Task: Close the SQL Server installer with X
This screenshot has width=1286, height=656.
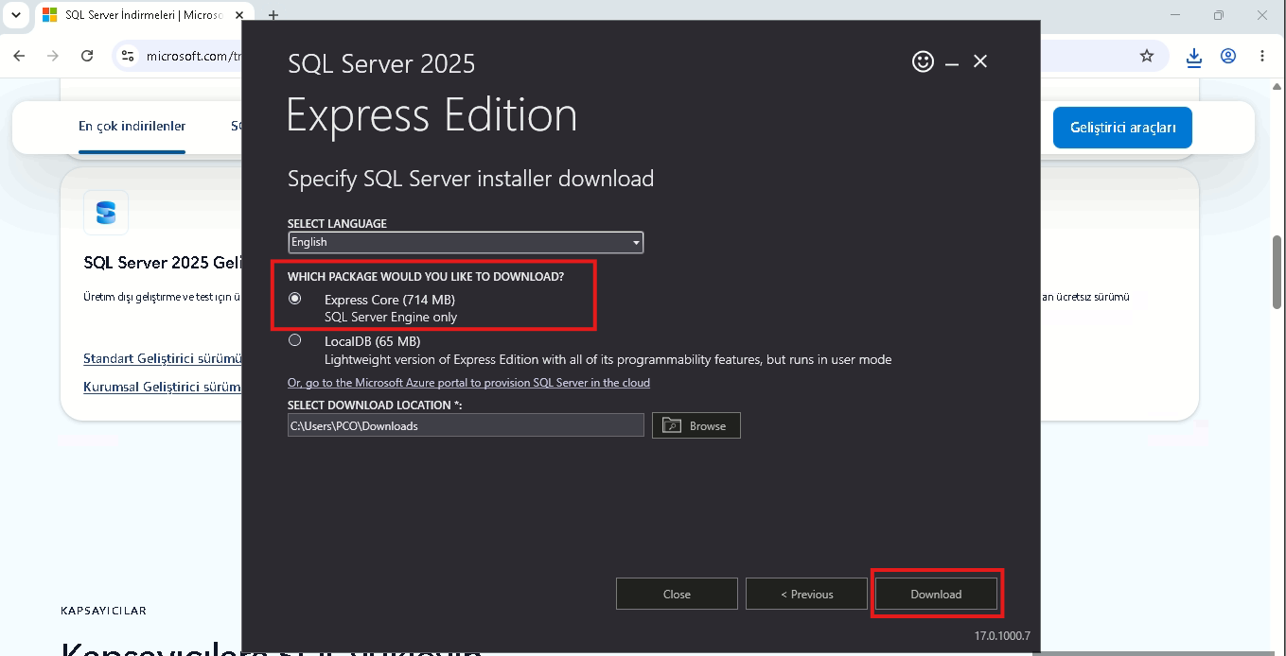Action: (980, 61)
